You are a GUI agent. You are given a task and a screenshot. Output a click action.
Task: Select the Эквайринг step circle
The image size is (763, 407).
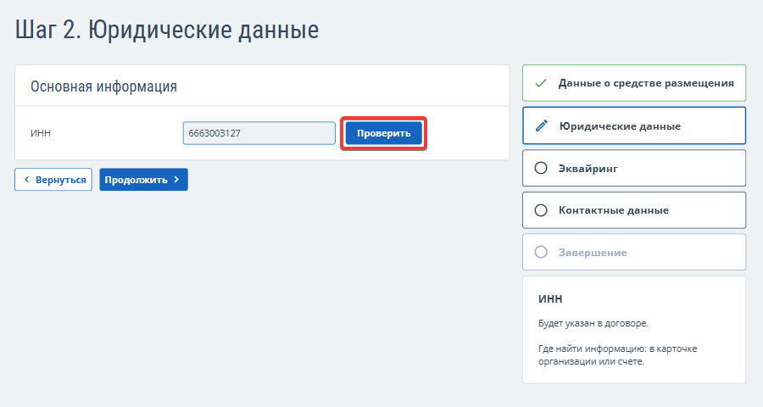coord(542,168)
